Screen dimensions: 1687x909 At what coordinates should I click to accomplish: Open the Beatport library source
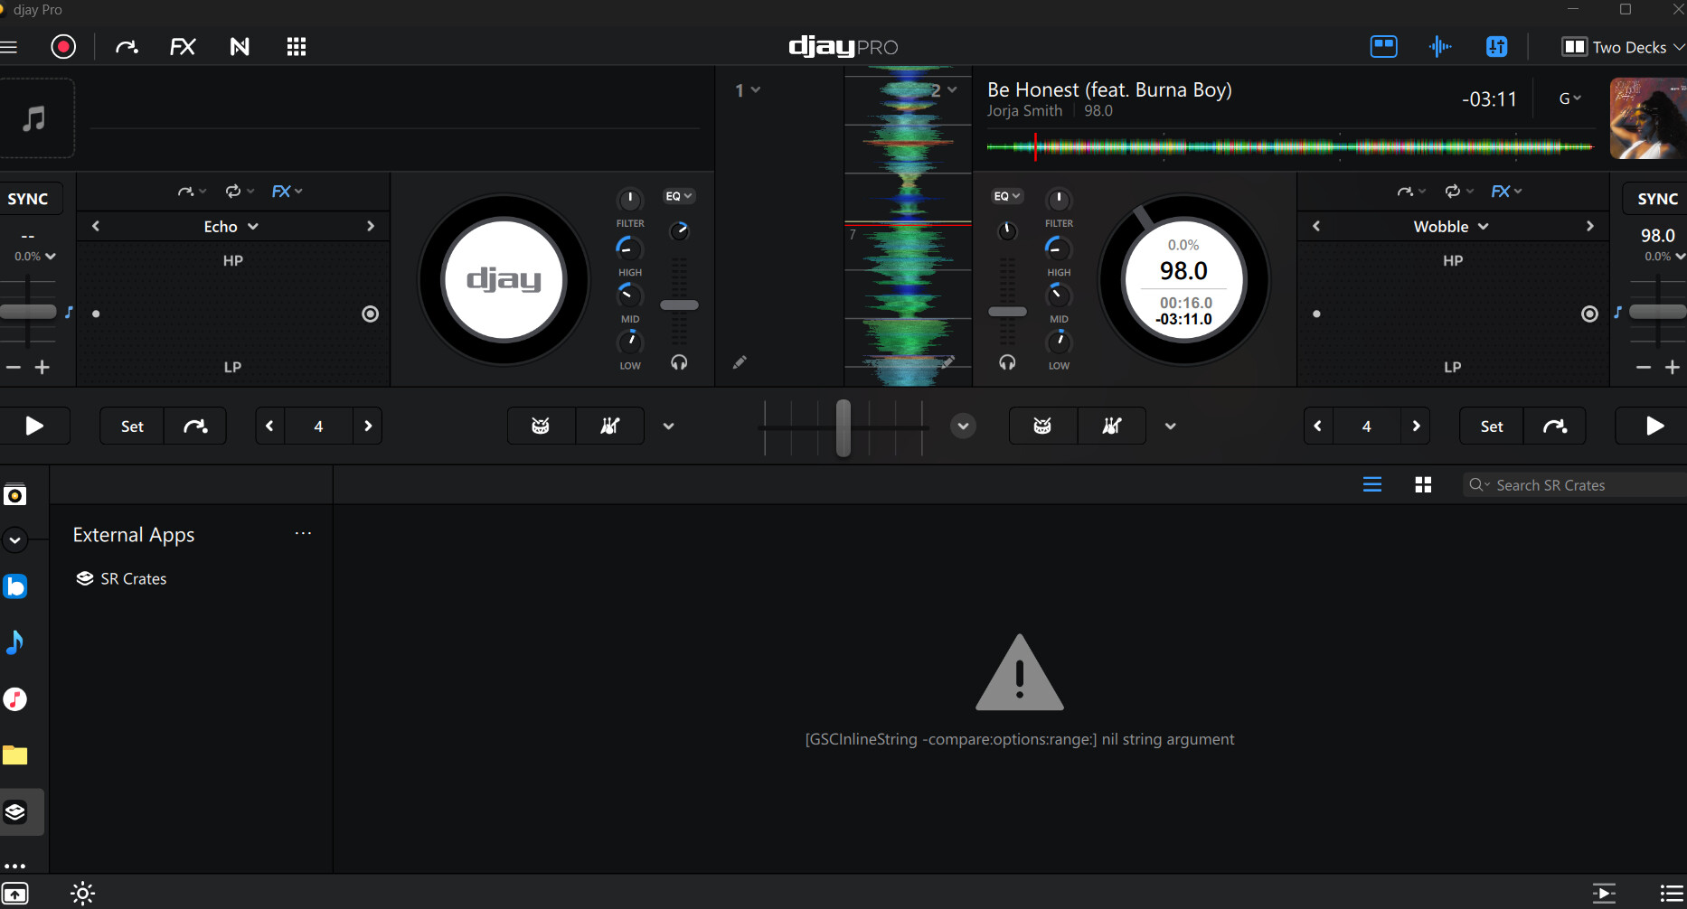click(15, 586)
